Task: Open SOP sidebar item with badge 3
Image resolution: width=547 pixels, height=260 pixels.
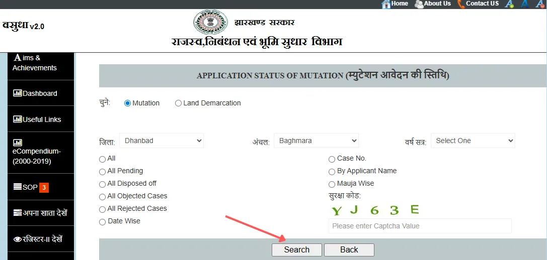Action: pyautogui.click(x=30, y=187)
